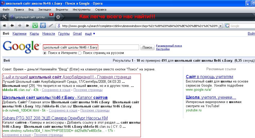
Task: Open a new tab with plus icon
Action: [x=58, y=17]
